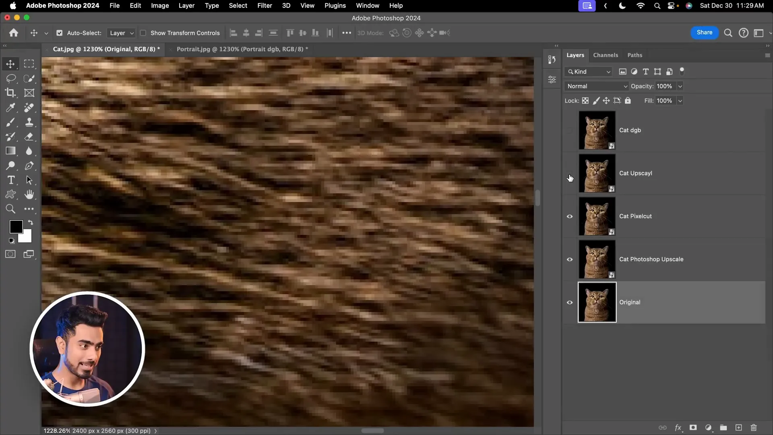Image resolution: width=773 pixels, height=435 pixels.
Task: Select the Hand tool
Action: point(29,195)
